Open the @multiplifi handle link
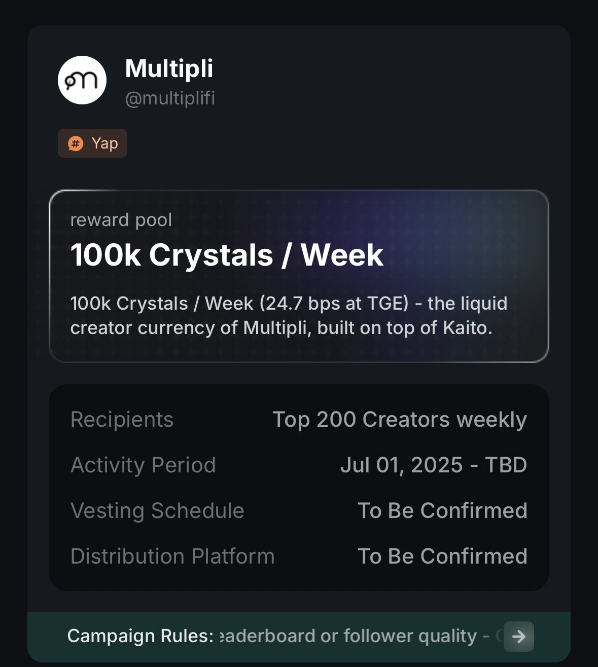The image size is (598, 667). (170, 98)
